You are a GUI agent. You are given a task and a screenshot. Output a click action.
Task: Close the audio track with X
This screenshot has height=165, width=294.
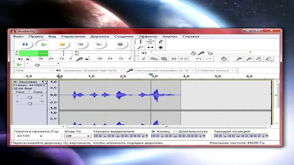[15, 82]
